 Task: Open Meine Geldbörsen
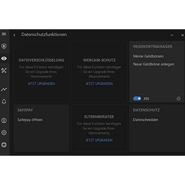tap(148, 56)
